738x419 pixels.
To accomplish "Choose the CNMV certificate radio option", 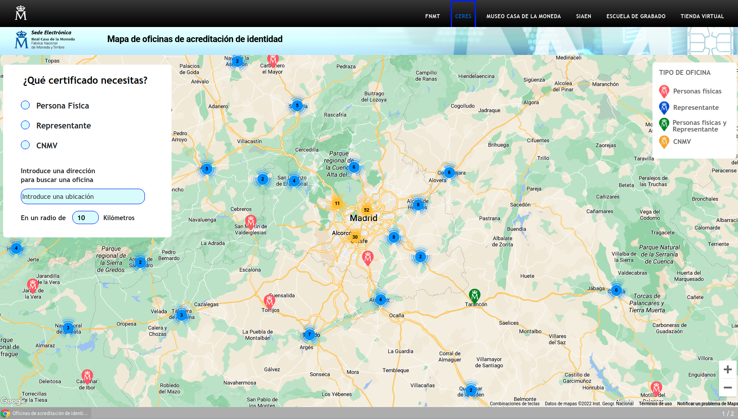I will pyautogui.click(x=25, y=145).
